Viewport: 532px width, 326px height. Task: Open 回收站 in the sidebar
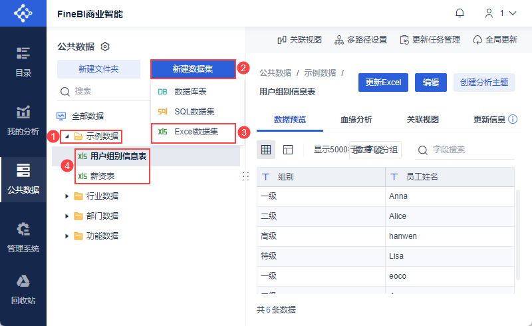(x=23, y=289)
